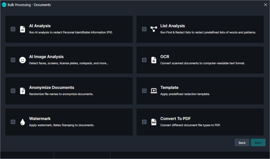Click the Convert To PDF file icon
This screenshot has height=159, width=270.
(154, 122)
